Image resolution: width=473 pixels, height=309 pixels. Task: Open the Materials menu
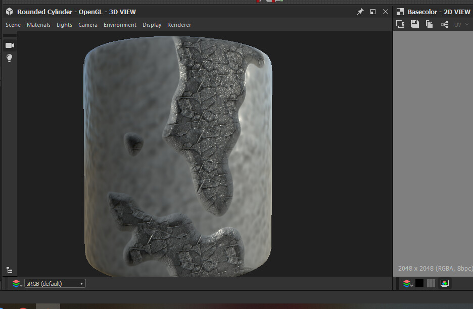[38, 25]
